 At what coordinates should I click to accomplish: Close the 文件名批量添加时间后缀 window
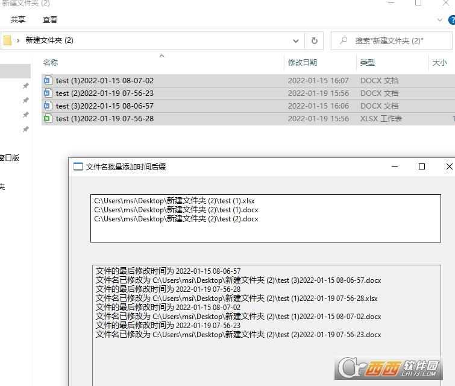pos(449,166)
